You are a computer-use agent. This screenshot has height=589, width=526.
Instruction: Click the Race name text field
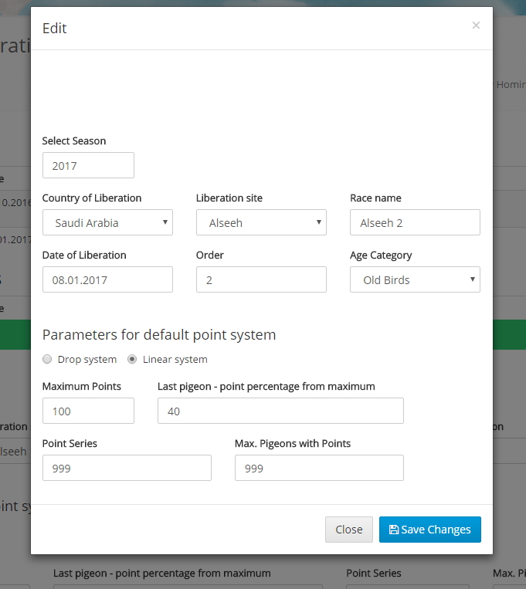pos(415,222)
